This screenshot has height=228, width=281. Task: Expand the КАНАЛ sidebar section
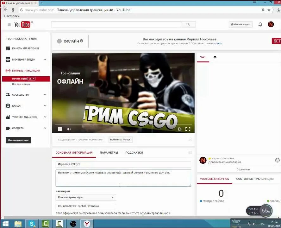pos(45,106)
